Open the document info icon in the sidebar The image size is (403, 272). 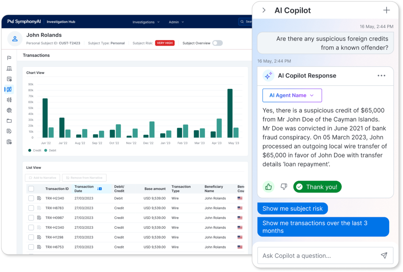point(9,79)
